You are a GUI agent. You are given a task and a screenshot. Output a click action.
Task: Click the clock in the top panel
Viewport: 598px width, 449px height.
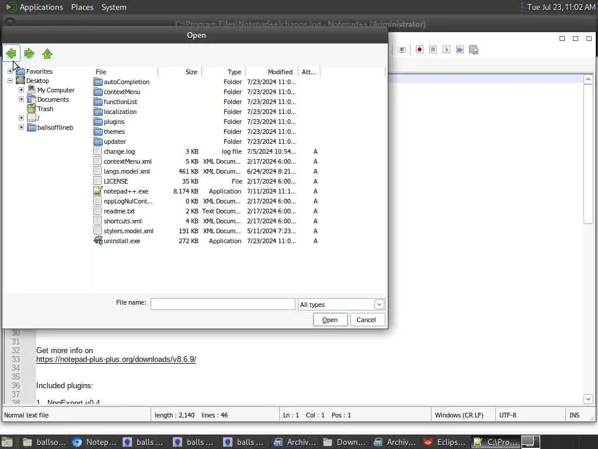click(561, 7)
